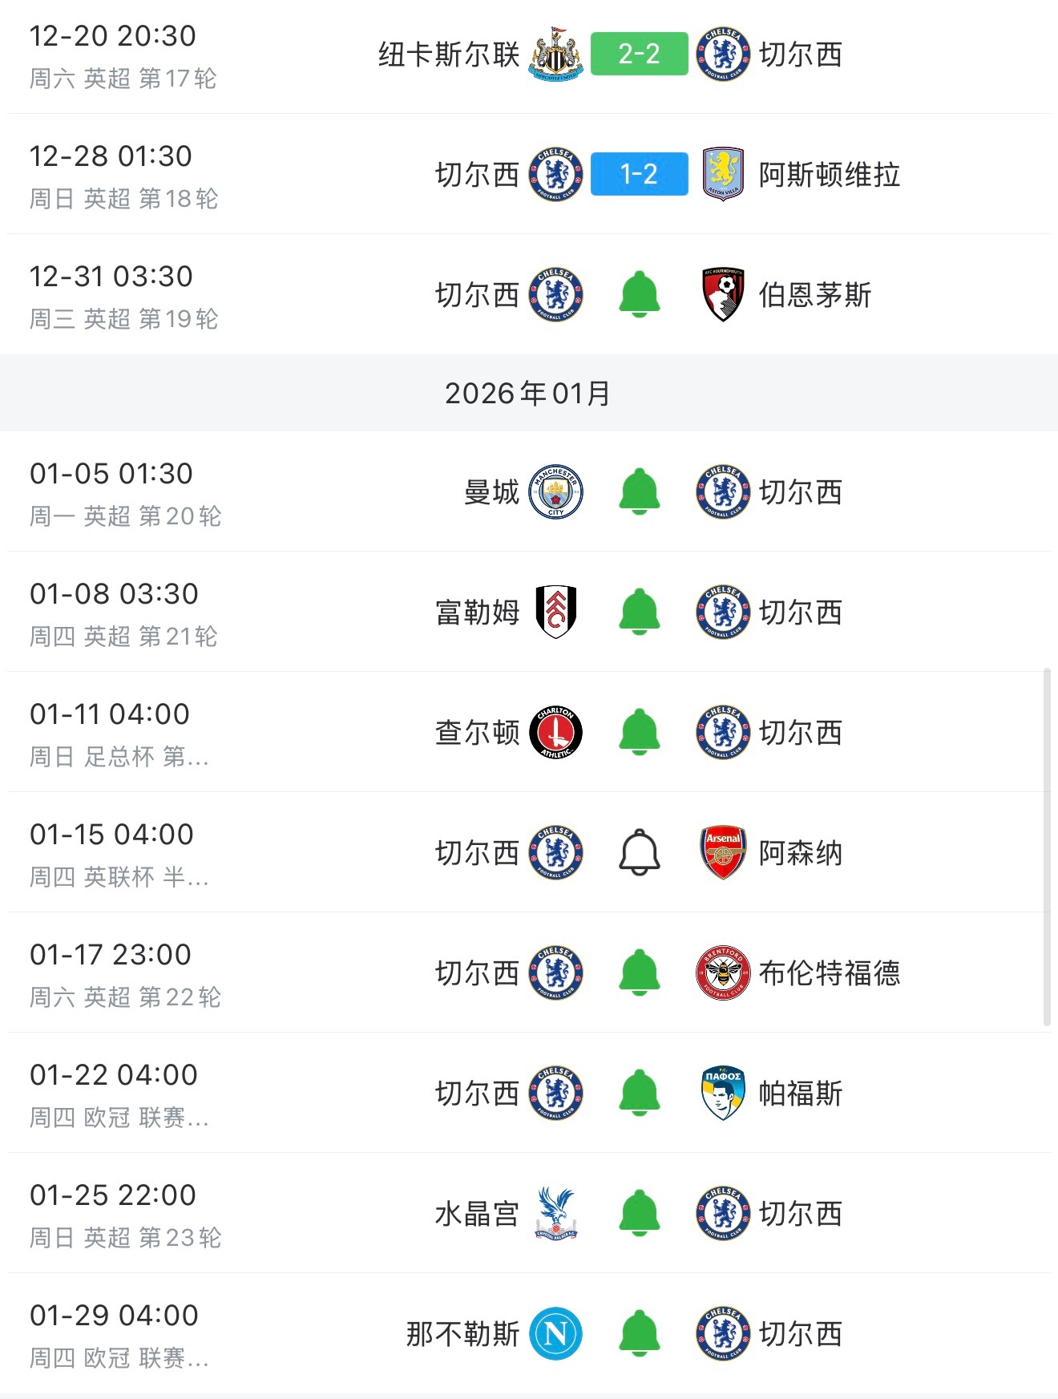Click the 阿森纳 team name

tap(801, 853)
